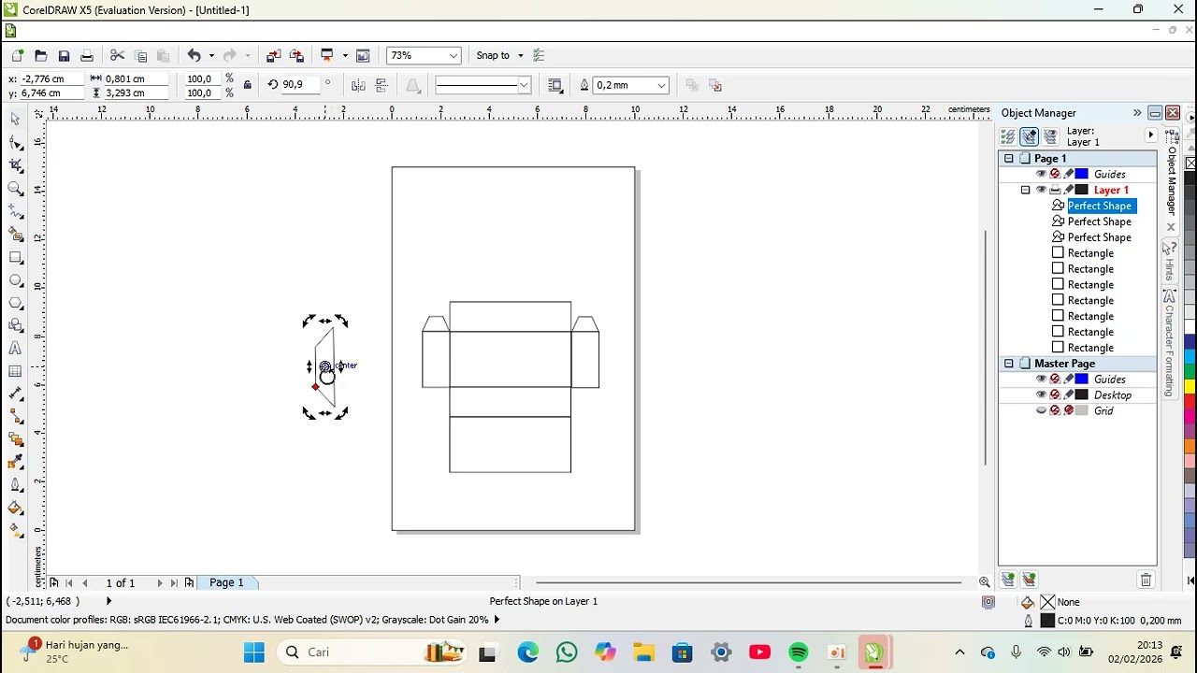Toggle printing for Layer 1
This screenshot has height=673, width=1197.
point(1055,190)
